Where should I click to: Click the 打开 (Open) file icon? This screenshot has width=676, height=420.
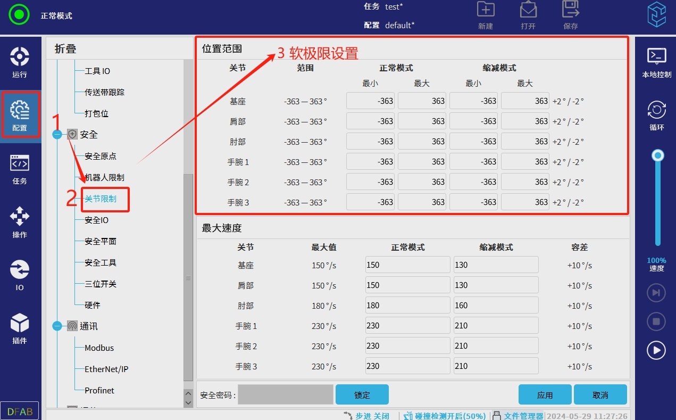pyautogui.click(x=528, y=15)
